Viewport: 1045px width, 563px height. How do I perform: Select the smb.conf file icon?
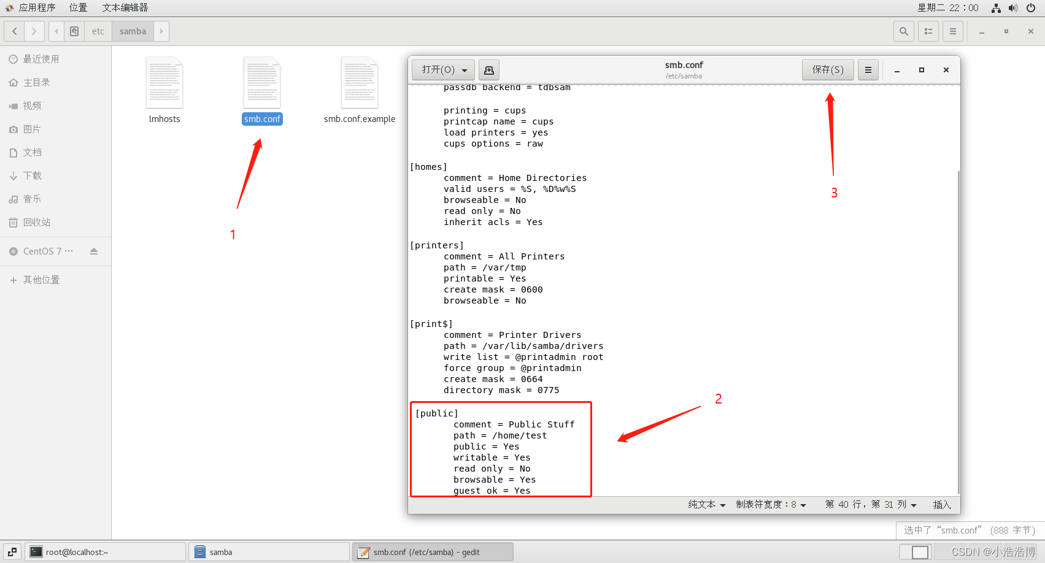[262, 83]
